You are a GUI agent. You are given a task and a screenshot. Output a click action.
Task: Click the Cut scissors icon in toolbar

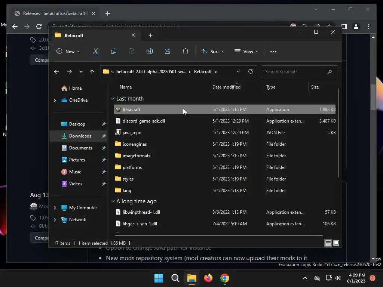[95, 51]
